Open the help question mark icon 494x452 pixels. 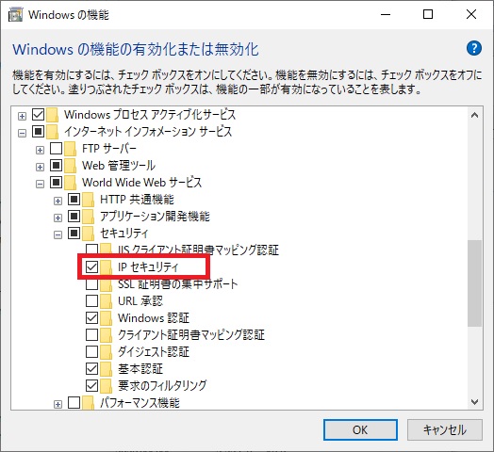[474, 48]
